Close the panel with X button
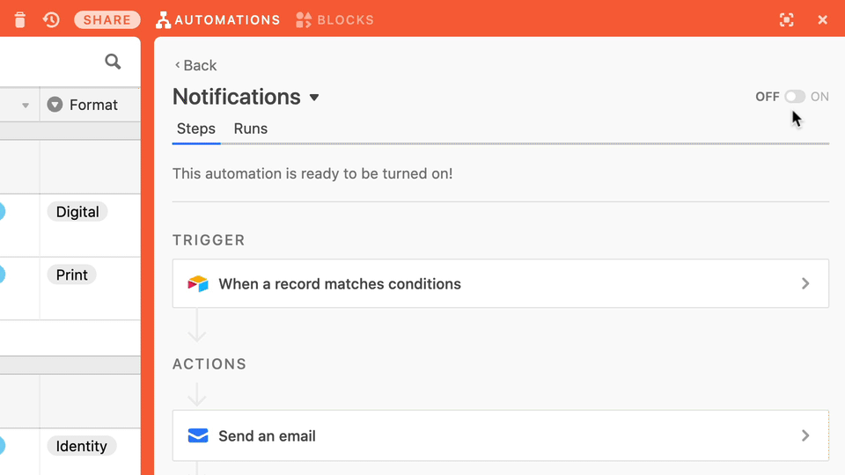This screenshot has height=475, width=845. tap(822, 20)
